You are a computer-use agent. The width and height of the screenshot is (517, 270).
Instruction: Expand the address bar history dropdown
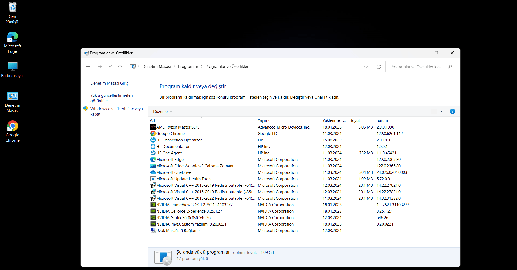click(366, 67)
